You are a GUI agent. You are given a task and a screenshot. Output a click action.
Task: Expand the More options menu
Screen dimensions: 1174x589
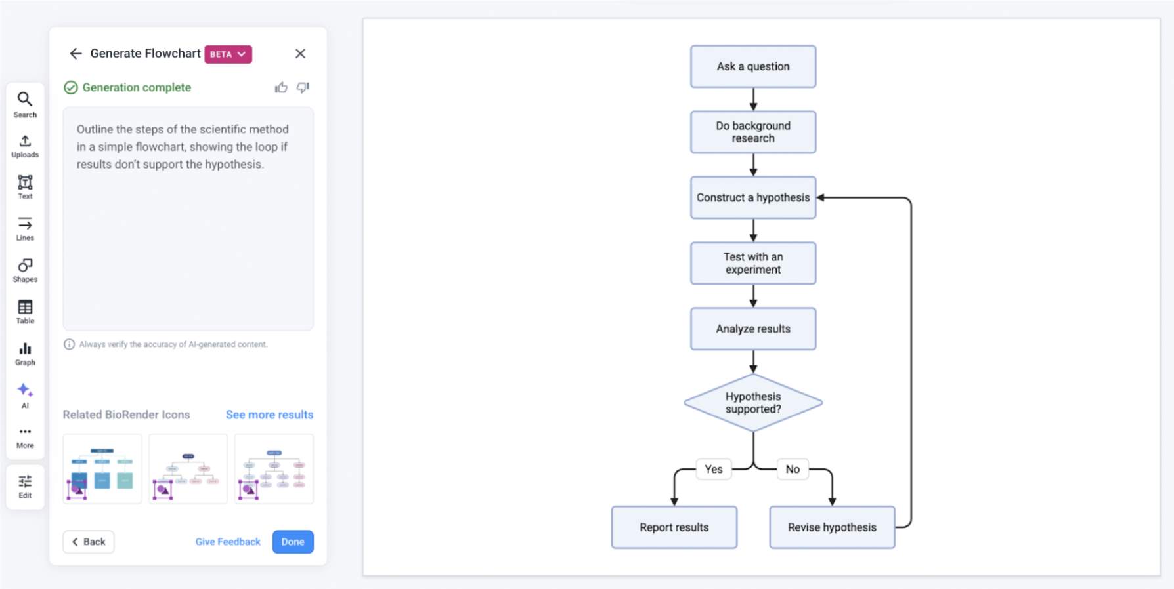click(x=25, y=437)
